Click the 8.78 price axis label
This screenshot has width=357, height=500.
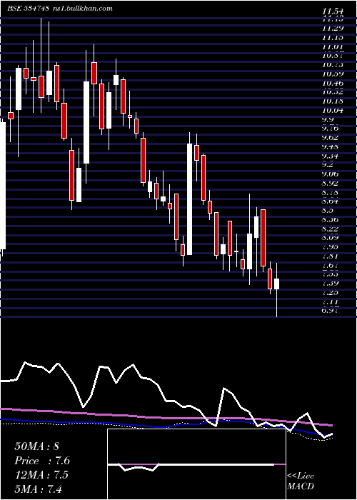click(x=330, y=193)
